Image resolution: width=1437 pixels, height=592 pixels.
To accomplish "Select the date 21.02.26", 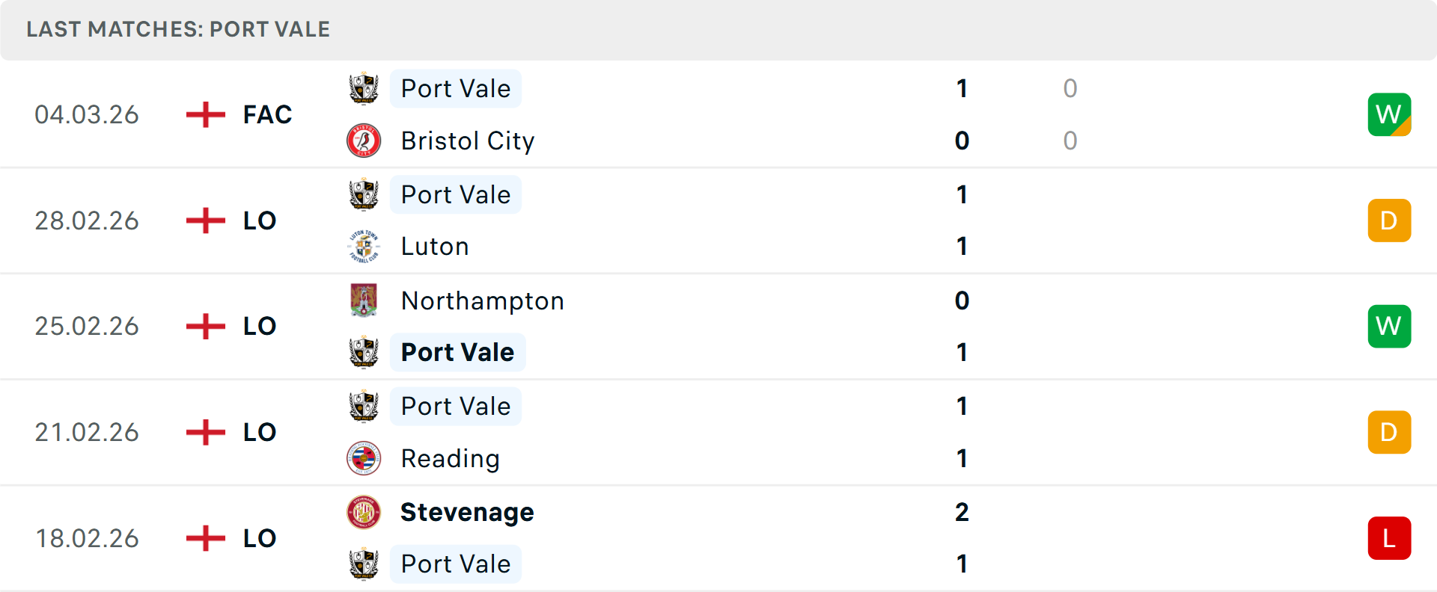I will pos(87,432).
